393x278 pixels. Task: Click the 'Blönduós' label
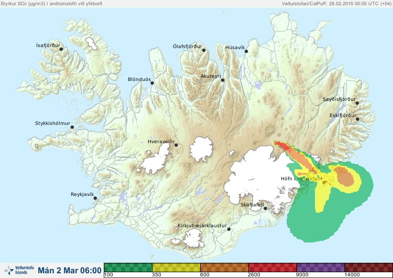[x=139, y=79]
